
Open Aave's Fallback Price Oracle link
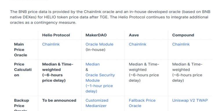(x=142, y=103)
